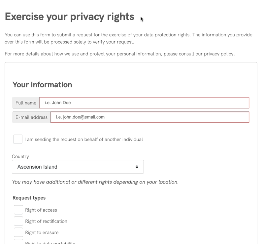The height and width of the screenshot is (244, 262).
Task: Click the "Country" label above the dropdown
Action: coord(20,156)
